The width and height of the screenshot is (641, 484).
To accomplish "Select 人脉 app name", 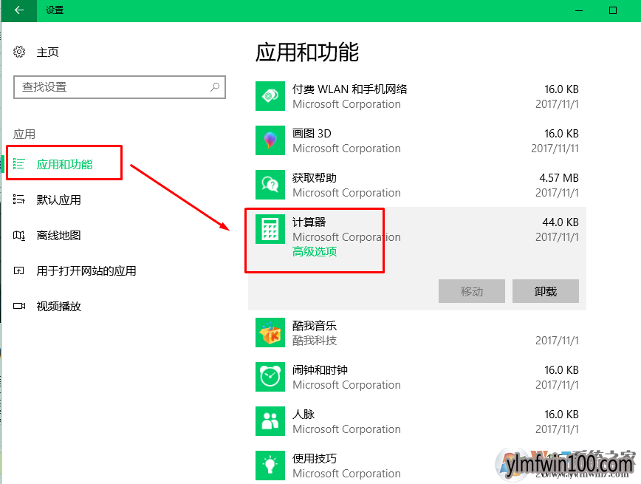I will [304, 414].
